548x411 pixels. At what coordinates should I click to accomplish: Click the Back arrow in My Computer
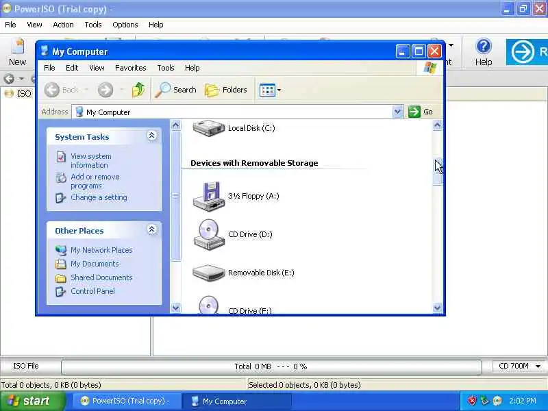[x=52, y=90]
